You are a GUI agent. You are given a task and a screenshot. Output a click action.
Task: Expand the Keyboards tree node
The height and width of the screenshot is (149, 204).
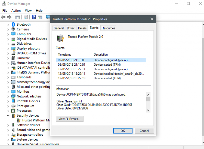8,77
